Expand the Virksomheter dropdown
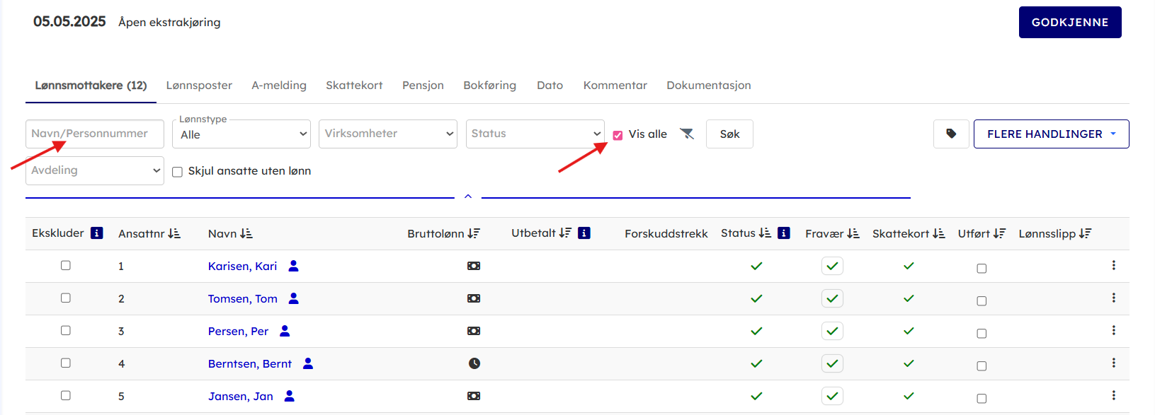The image size is (1155, 415). pyautogui.click(x=388, y=134)
